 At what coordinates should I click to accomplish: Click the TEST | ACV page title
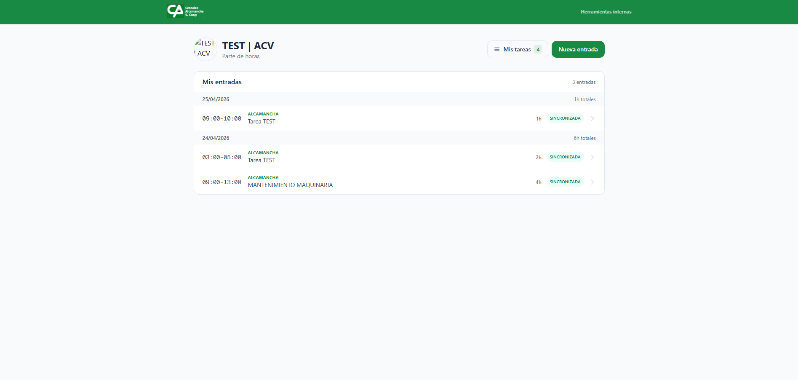click(x=248, y=46)
